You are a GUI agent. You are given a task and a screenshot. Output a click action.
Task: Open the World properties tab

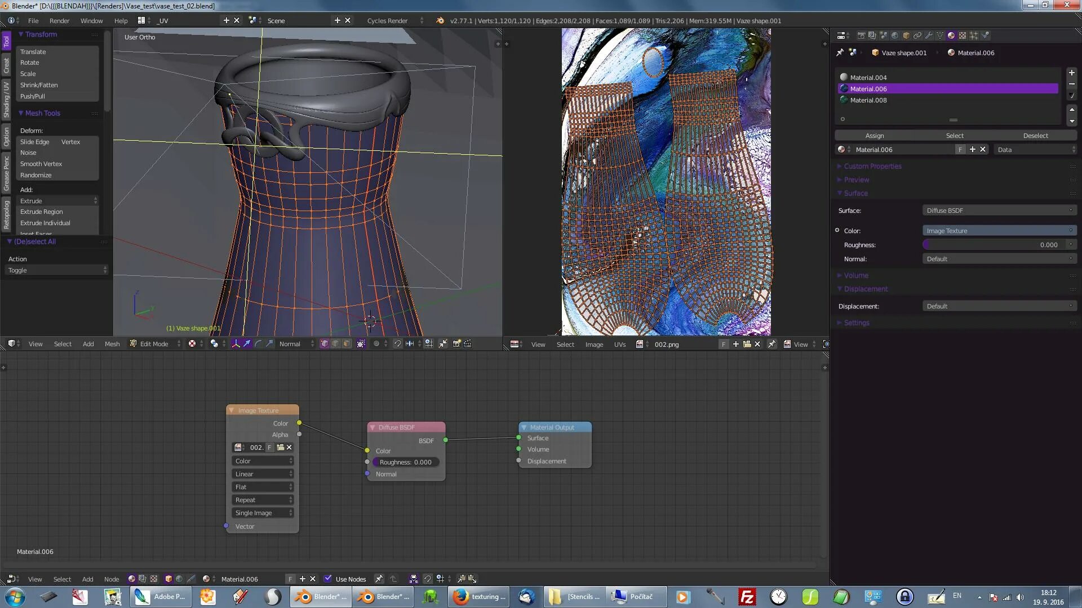point(895,35)
